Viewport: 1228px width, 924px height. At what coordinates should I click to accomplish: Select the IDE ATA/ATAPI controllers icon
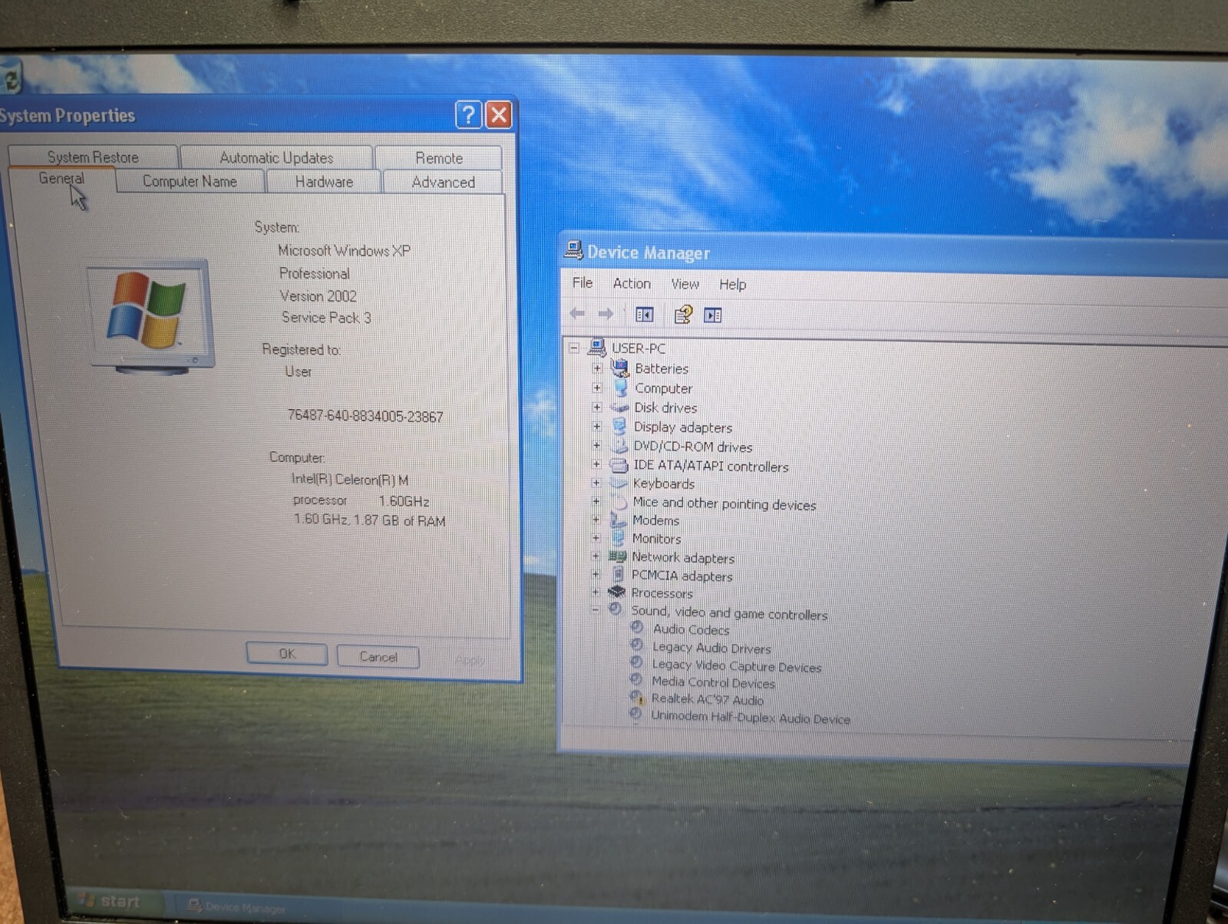pyautogui.click(x=619, y=465)
